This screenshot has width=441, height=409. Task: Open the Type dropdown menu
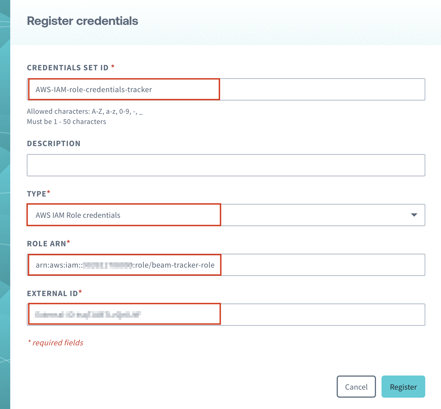point(226,215)
